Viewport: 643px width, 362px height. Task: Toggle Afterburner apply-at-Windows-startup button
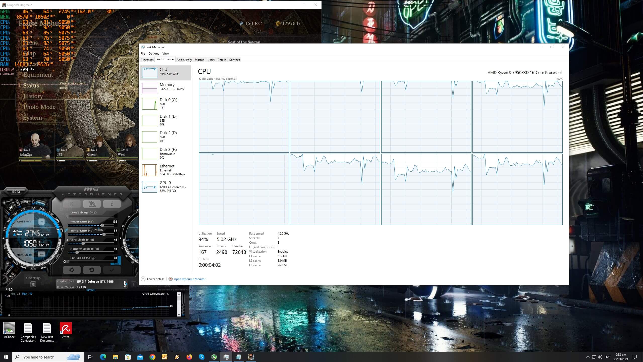(33, 284)
